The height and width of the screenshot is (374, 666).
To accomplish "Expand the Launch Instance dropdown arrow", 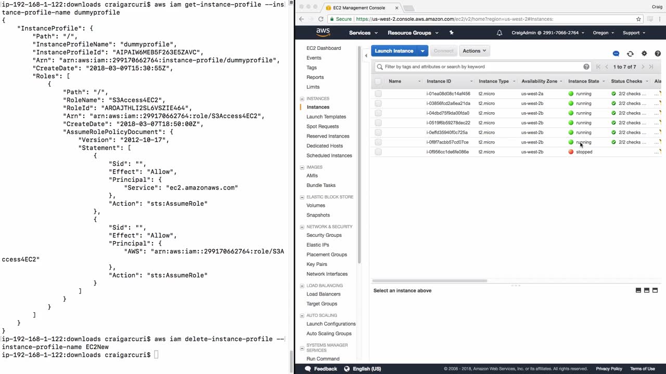I will 422,51.
